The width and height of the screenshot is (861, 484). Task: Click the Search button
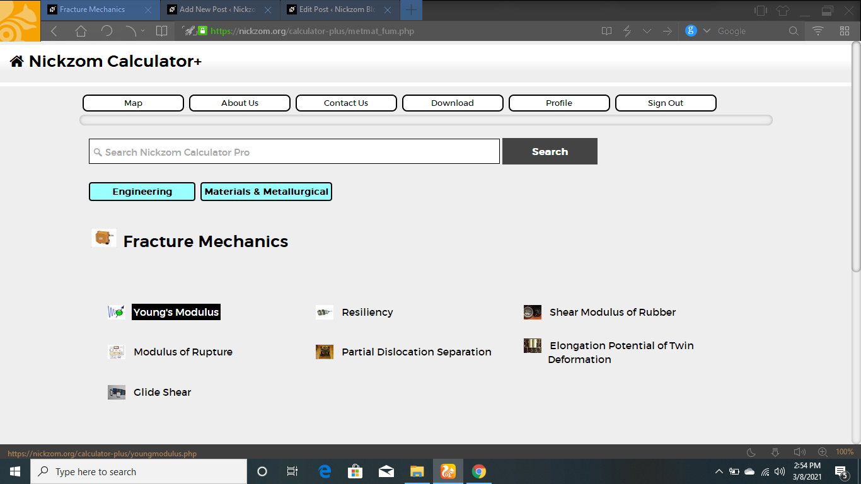pos(550,152)
